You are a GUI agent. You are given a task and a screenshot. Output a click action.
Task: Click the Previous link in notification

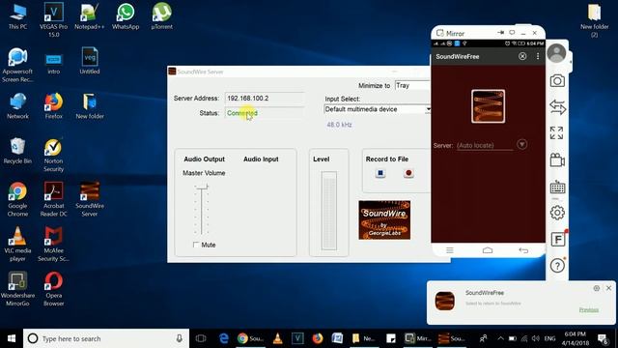coord(589,309)
